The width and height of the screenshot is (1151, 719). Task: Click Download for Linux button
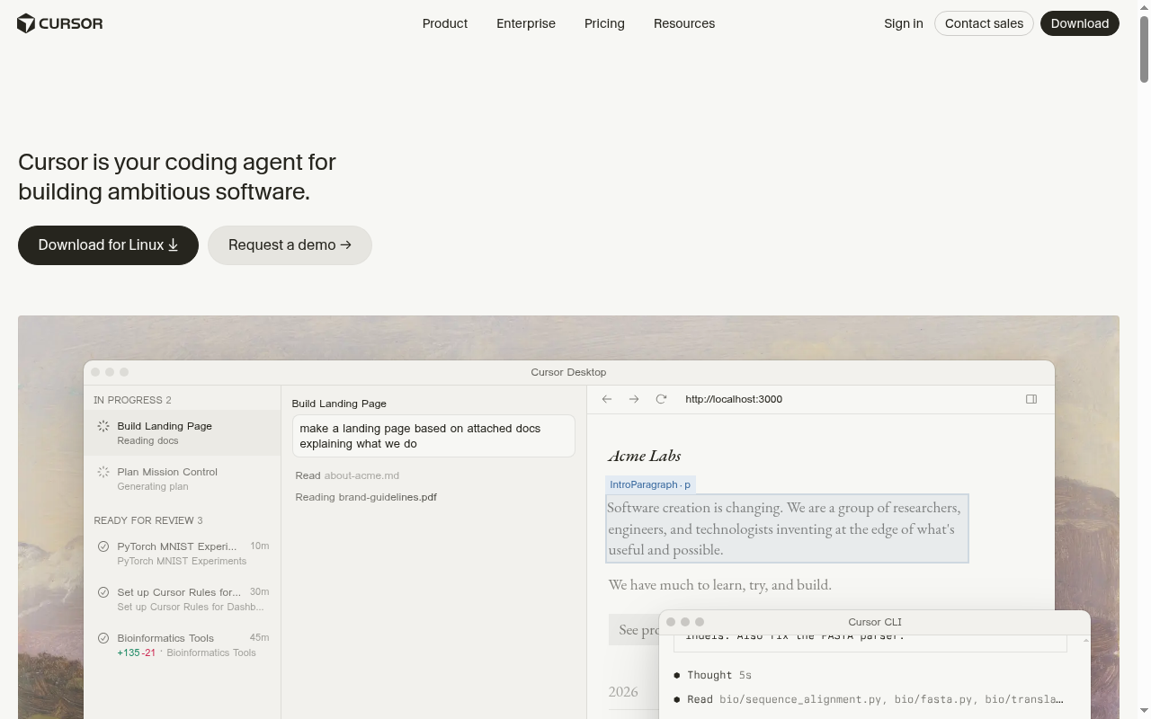point(108,245)
